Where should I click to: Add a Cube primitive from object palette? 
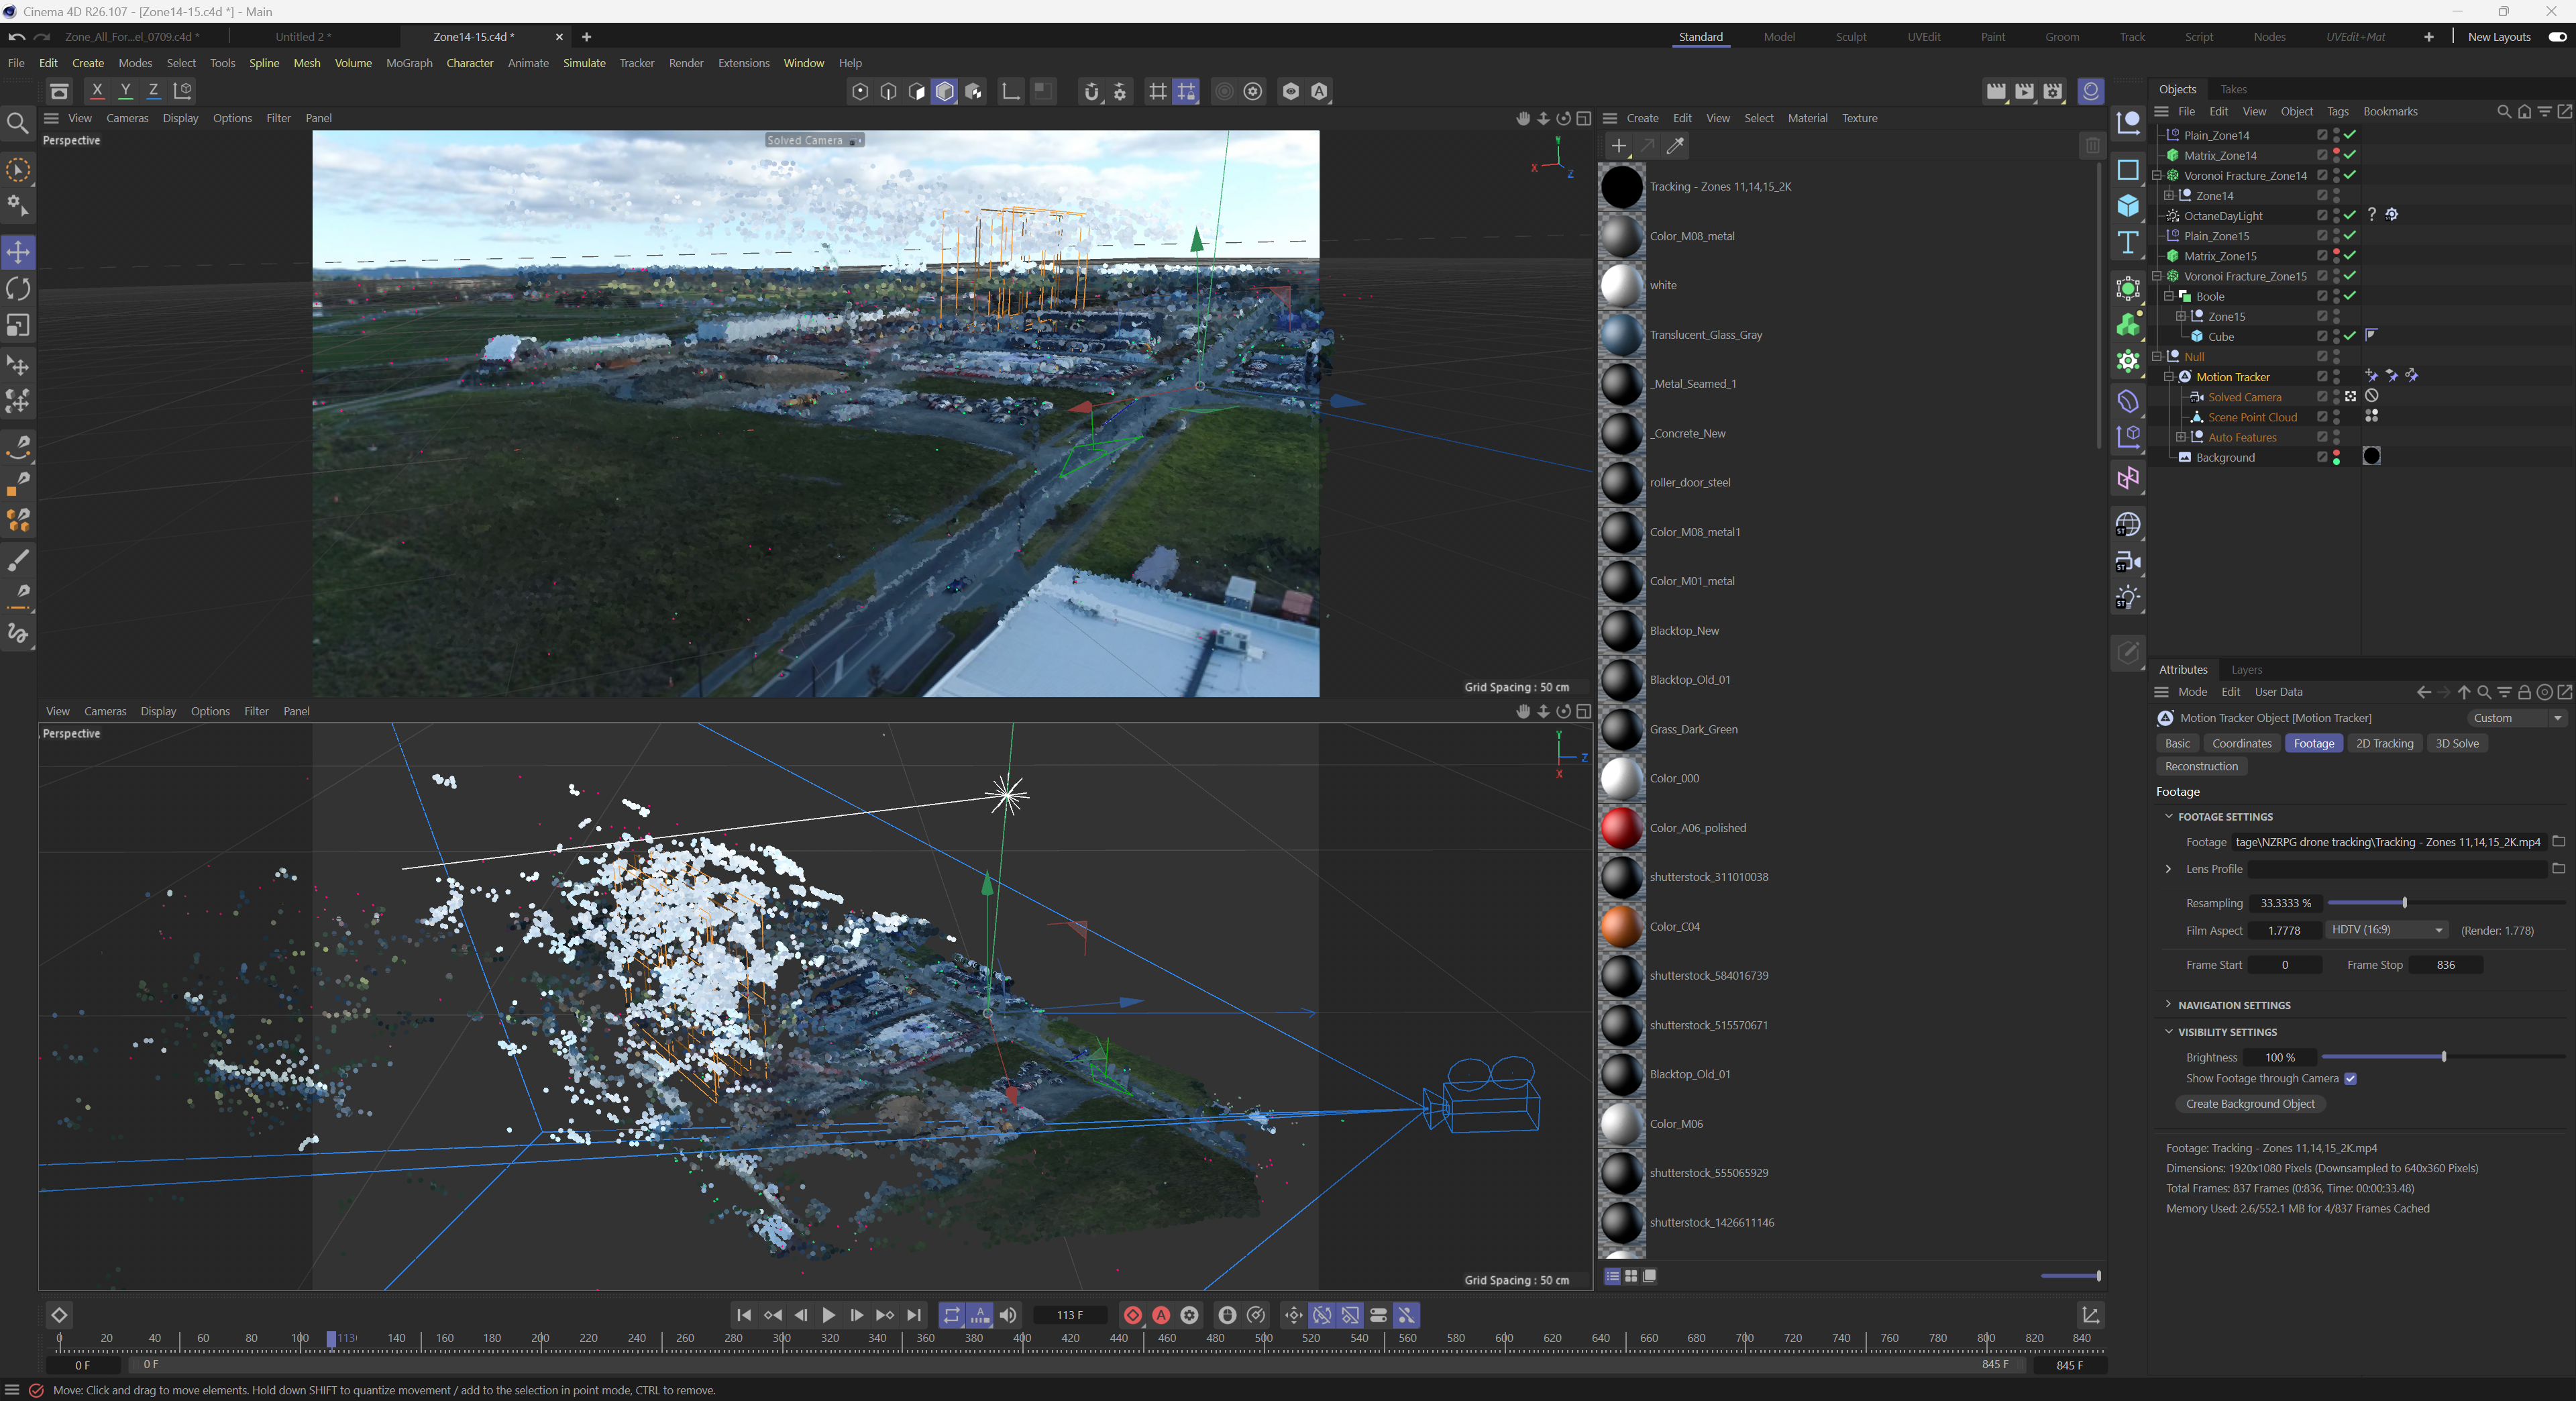(x=2128, y=206)
